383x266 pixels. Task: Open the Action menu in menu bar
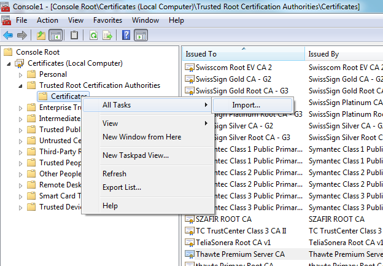coord(47,20)
